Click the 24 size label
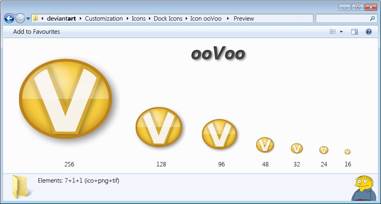 324,164
